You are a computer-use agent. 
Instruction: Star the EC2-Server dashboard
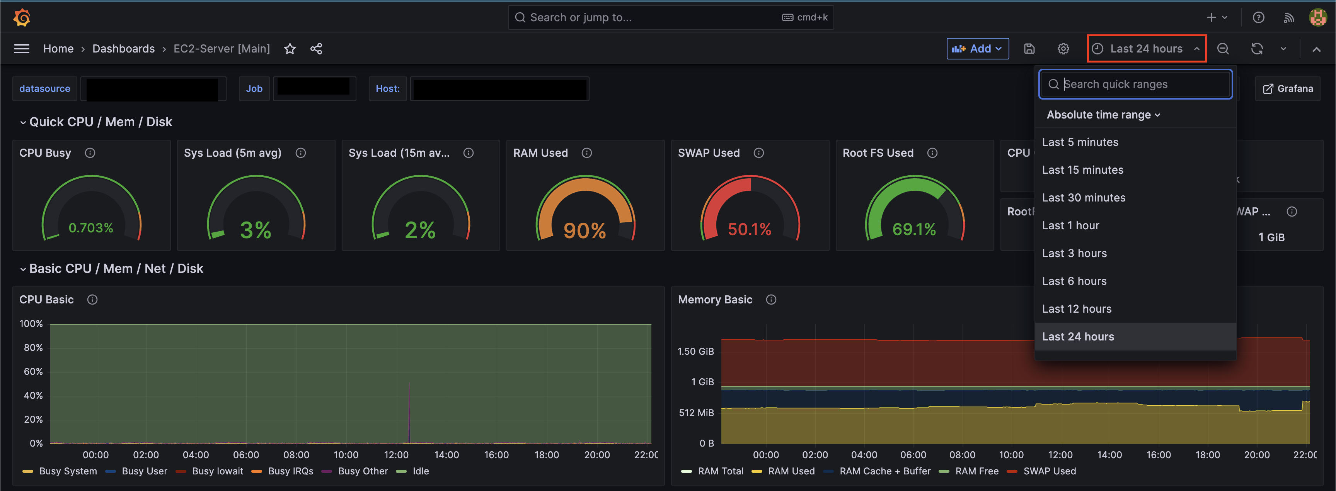coord(290,49)
